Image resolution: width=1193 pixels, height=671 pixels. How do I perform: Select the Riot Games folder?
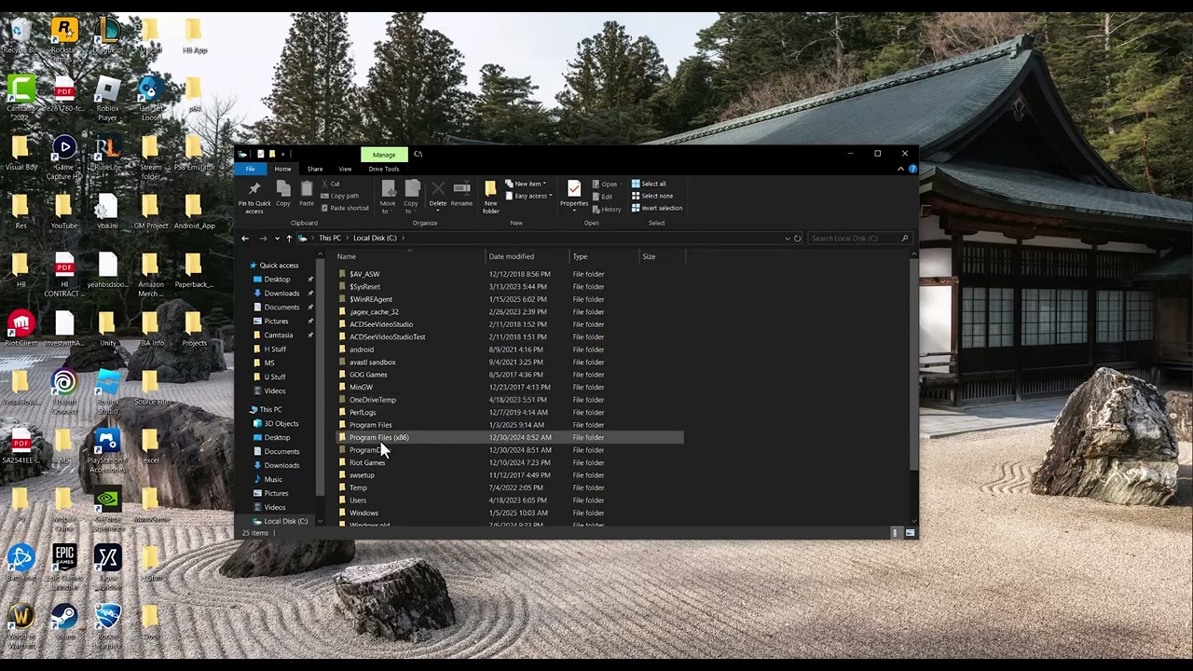(x=366, y=463)
